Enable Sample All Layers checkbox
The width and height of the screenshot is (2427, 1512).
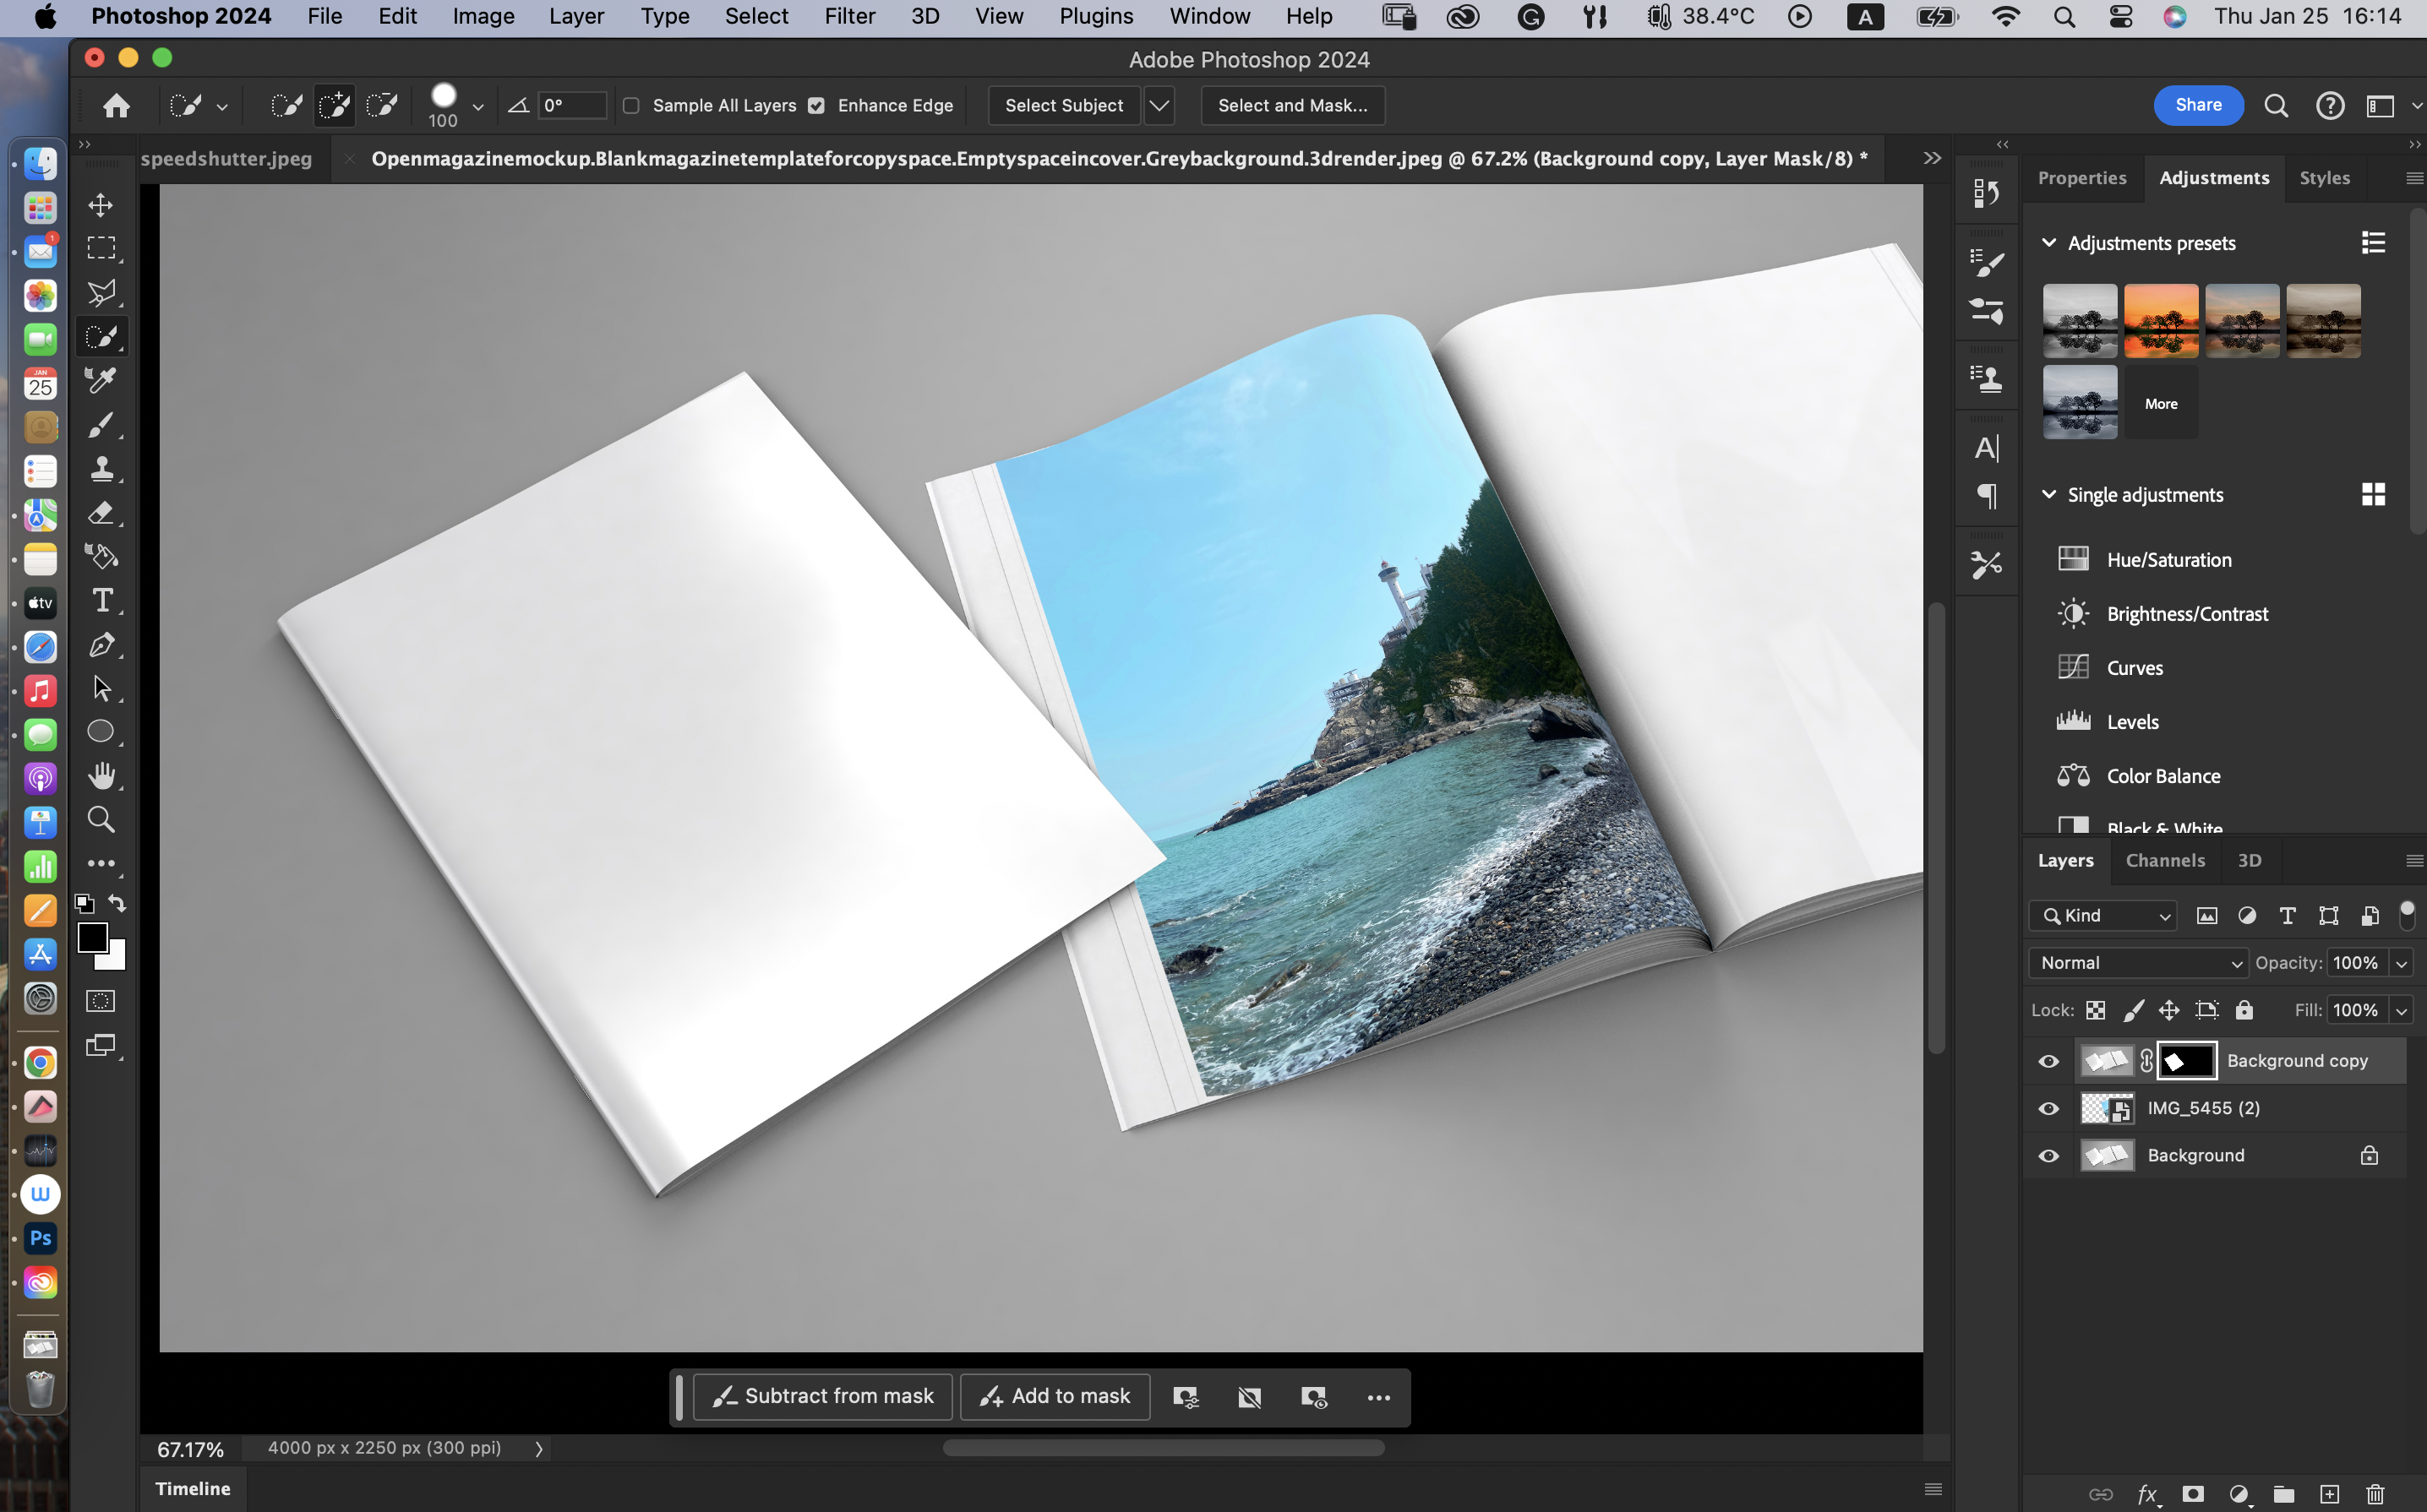pos(631,106)
